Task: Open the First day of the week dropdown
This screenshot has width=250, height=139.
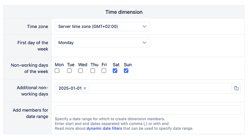Action: [103, 43]
